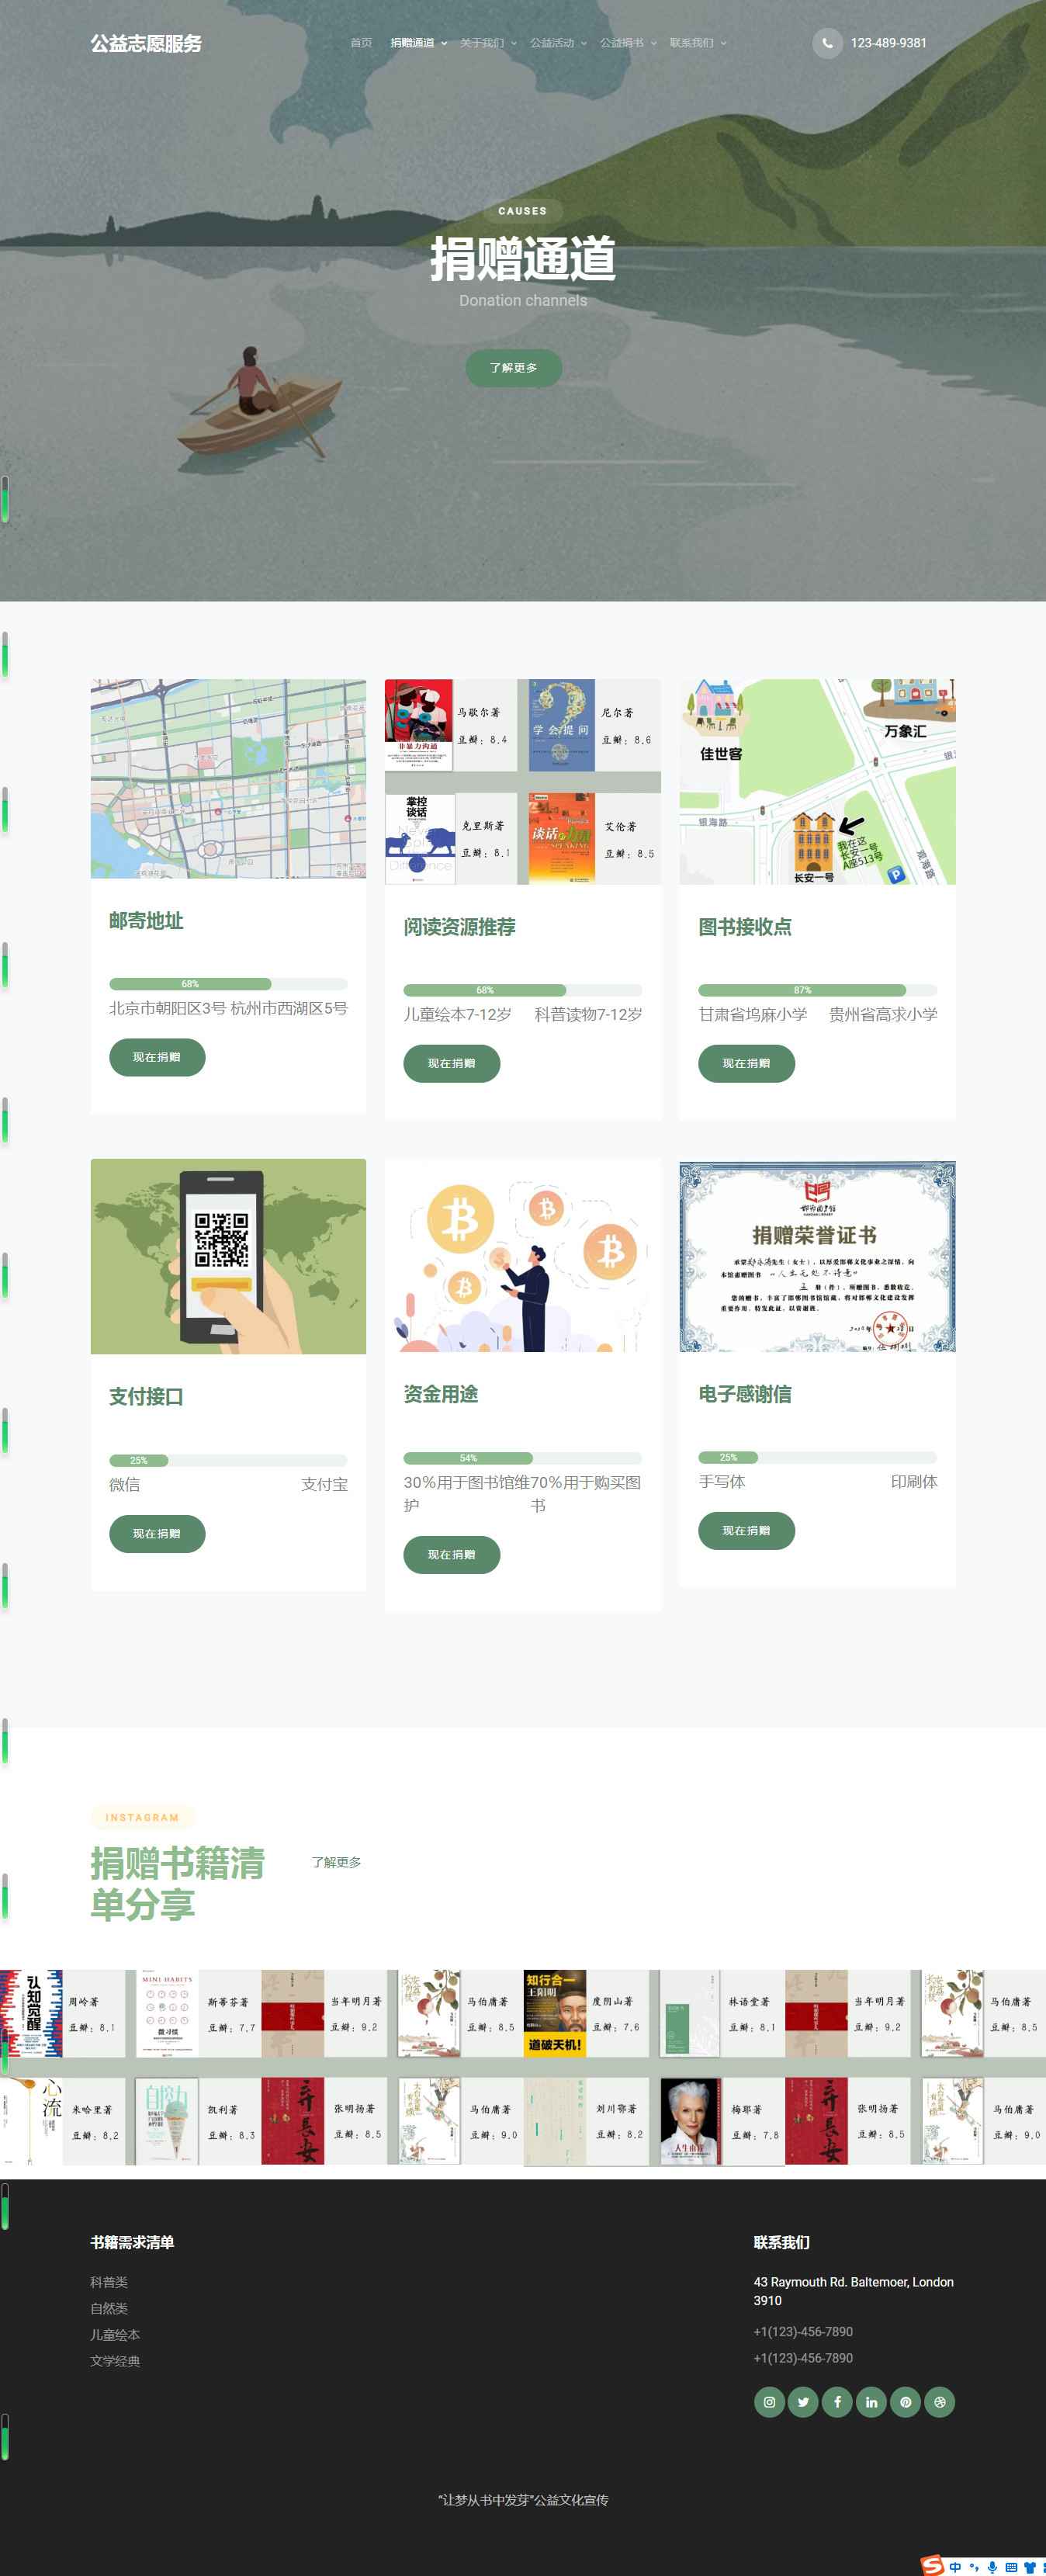Click the 了解更多 hero button
This screenshot has height=2576, width=1046.
513,368
